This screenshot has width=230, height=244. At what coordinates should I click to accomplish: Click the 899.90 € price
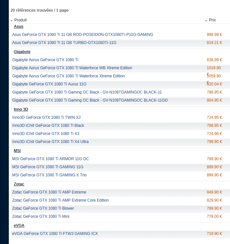coord(214,175)
